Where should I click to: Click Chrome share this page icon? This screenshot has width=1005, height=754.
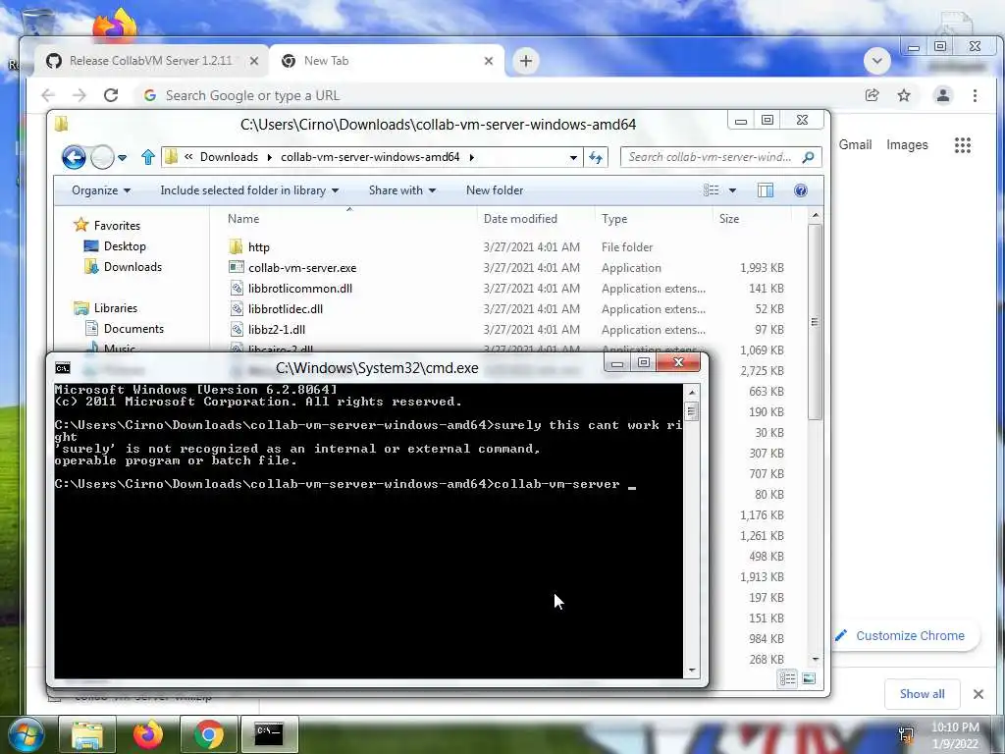pyautogui.click(x=872, y=95)
